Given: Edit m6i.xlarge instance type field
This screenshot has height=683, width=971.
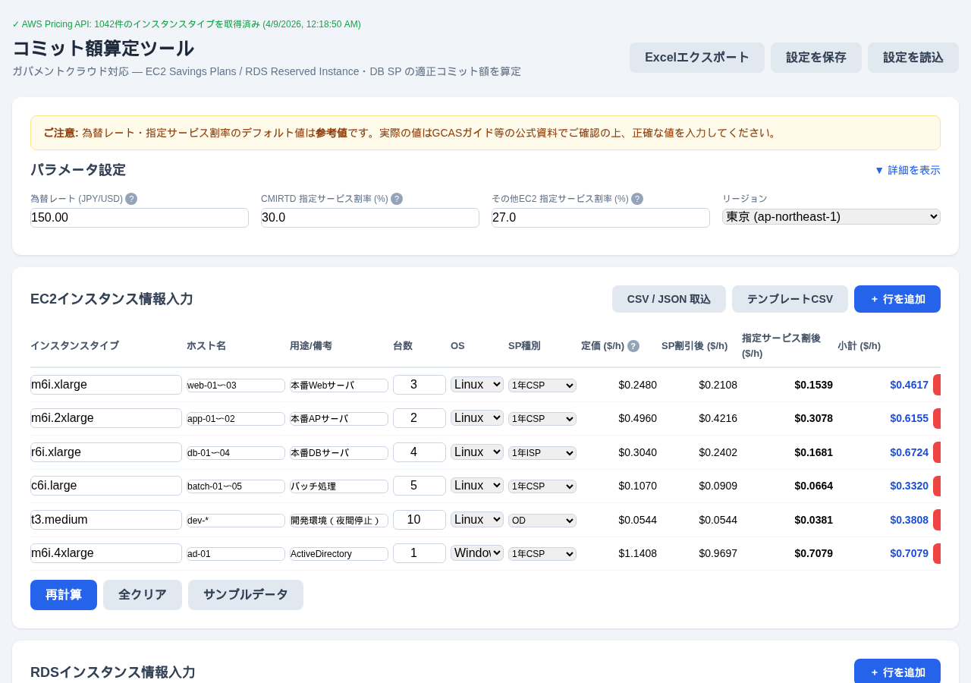Looking at the screenshot, I should [x=106, y=385].
